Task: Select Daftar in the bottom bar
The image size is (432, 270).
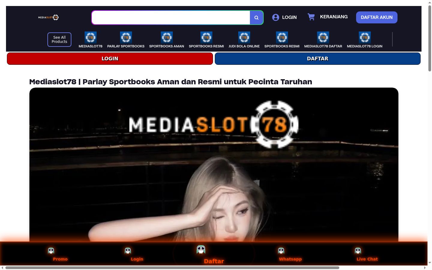Action: (x=214, y=254)
